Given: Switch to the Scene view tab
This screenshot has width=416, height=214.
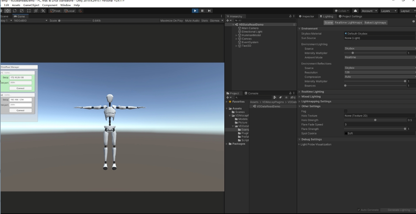Looking at the screenshot, I should [4, 16].
